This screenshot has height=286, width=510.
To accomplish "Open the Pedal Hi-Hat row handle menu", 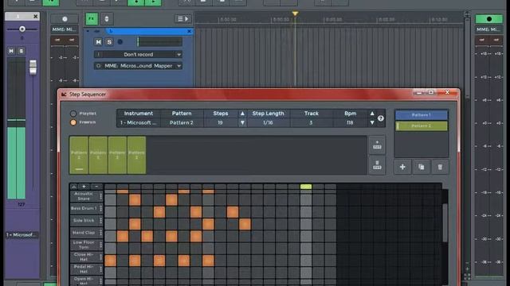I will click(x=101, y=269).
